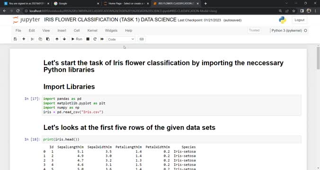
Task: Insert a cell below using plus icon
Action: pyautogui.click(x=24, y=39)
